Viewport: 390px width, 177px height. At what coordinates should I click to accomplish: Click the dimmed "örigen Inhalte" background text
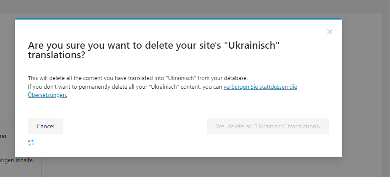16,160
